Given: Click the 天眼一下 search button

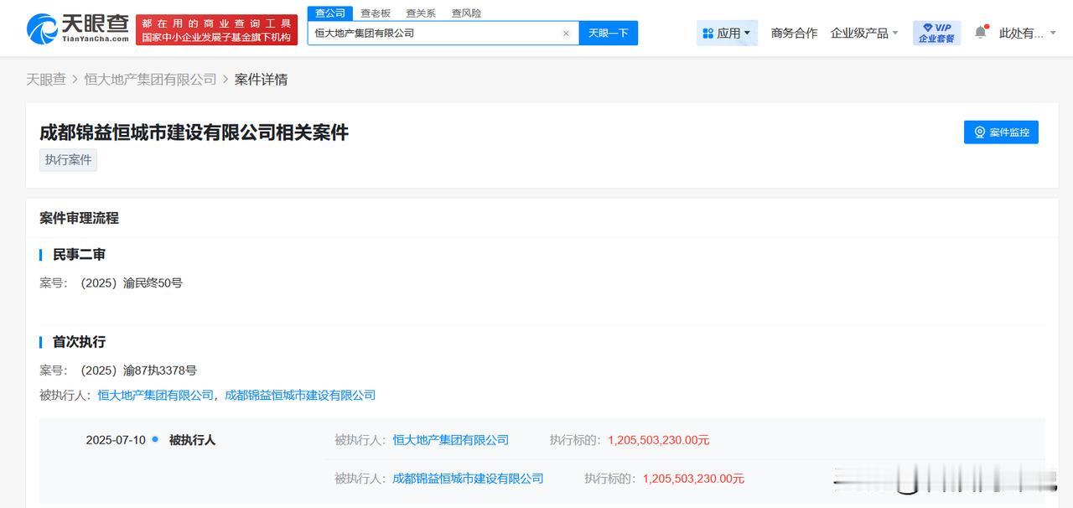Looking at the screenshot, I should coord(609,33).
